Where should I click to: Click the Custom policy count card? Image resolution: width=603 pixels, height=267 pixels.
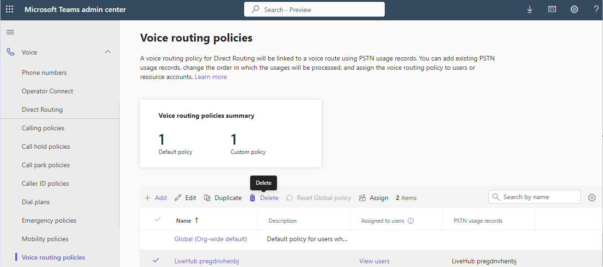248,144
